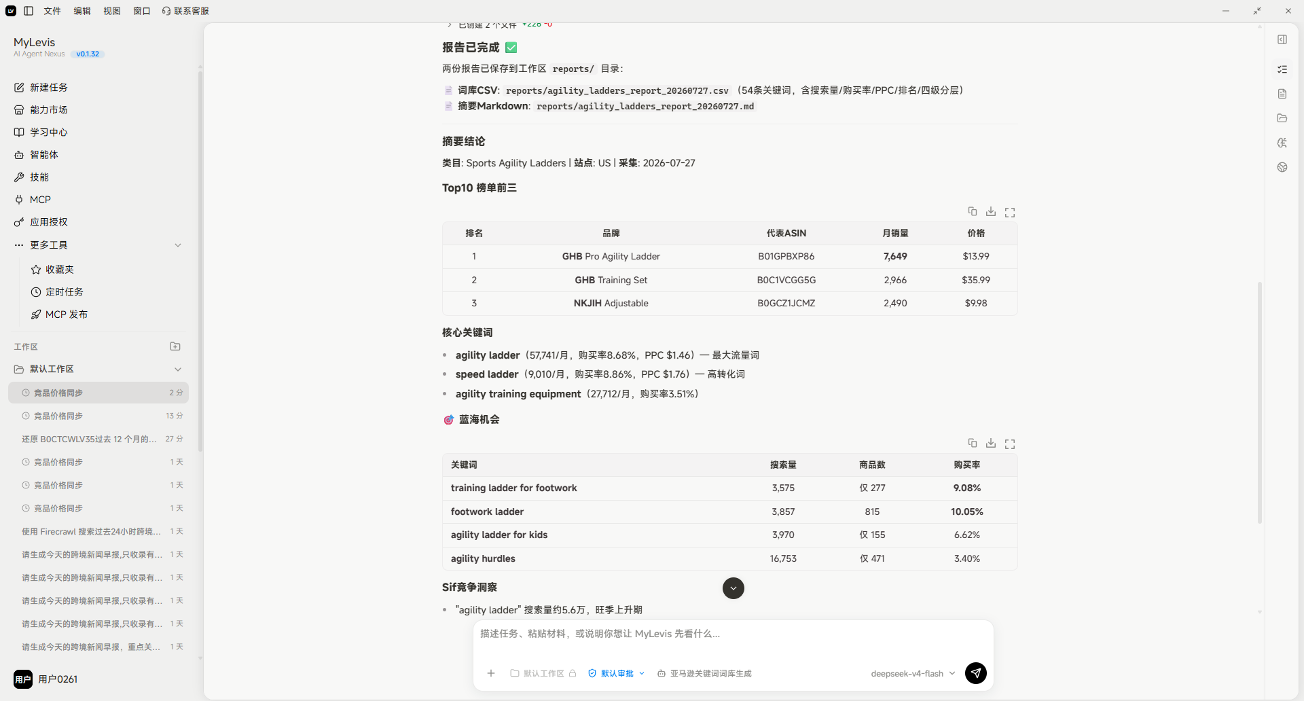This screenshot has height=701, width=1304.
Task: Copy the Top10 ranking table
Action: 973,212
